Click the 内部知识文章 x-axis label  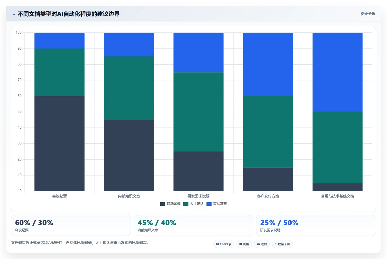coord(129,196)
